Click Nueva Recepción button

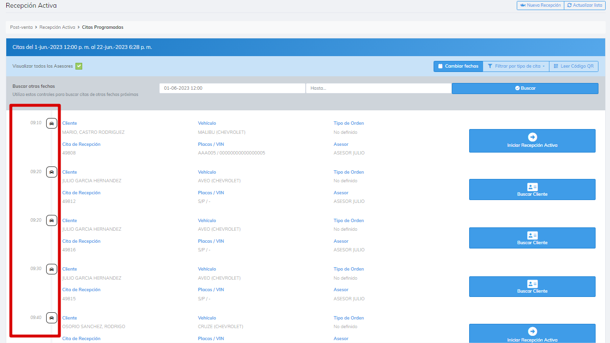[x=540, y=5]
